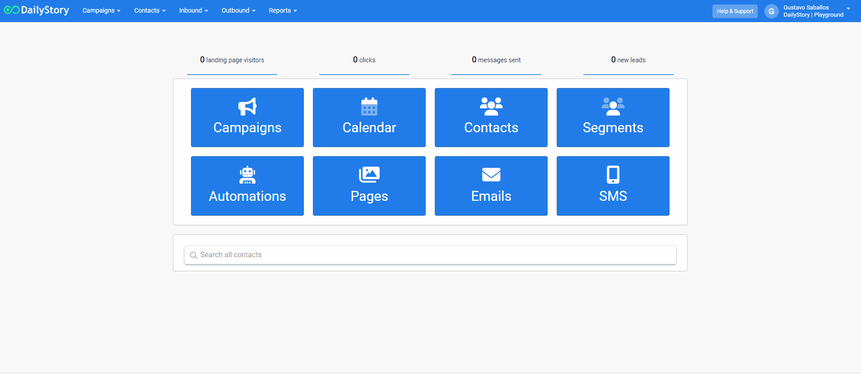Click the search magnifier icon

pos(194,255)
